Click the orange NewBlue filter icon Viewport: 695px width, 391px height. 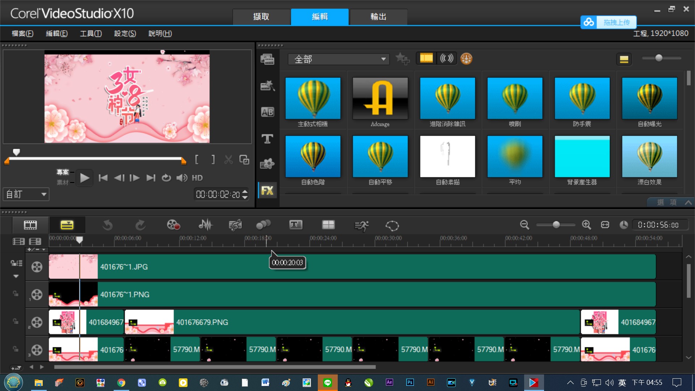coord(466,59)
